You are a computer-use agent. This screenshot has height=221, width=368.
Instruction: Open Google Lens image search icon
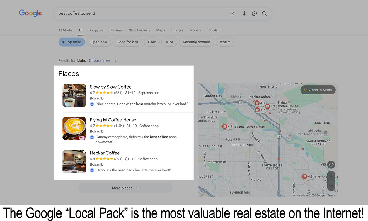(254, 13)
